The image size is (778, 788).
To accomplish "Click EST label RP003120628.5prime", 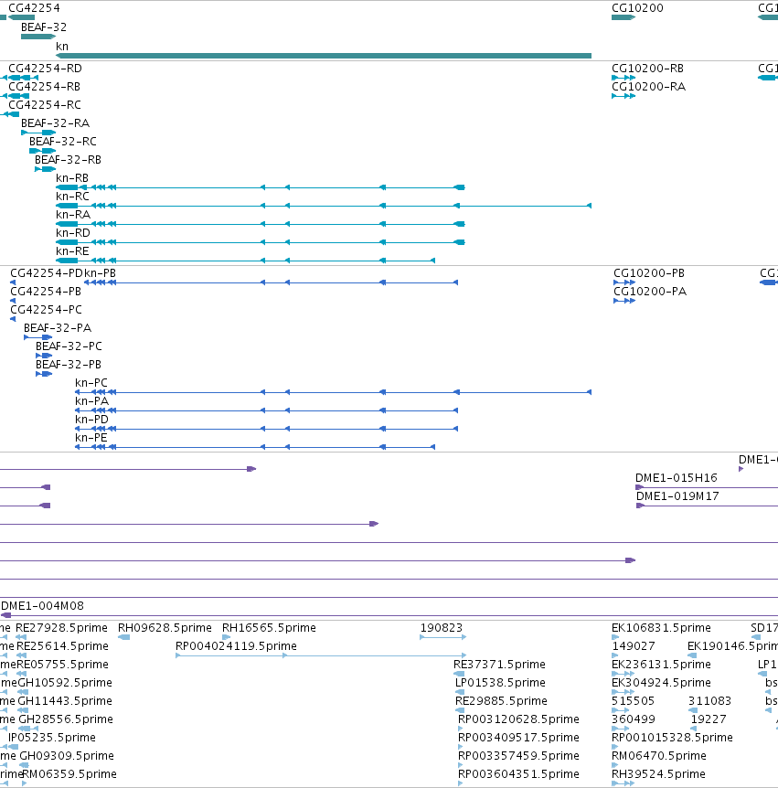I will click(518, 719).
